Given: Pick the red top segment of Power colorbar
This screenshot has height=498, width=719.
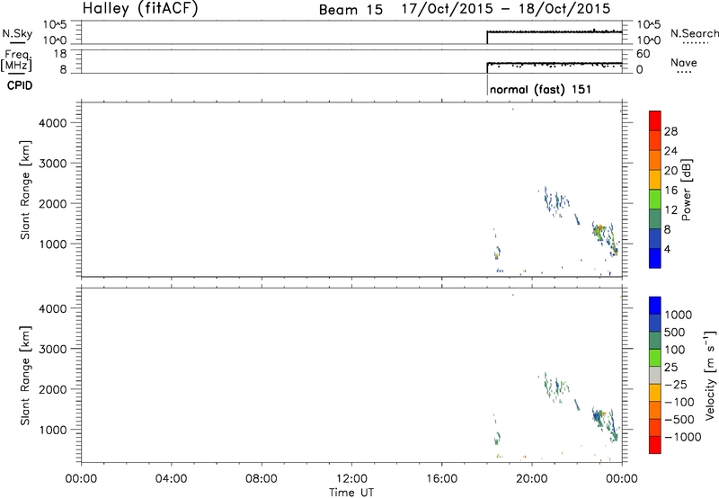Looking at the screenshot, I should [655, 120].
